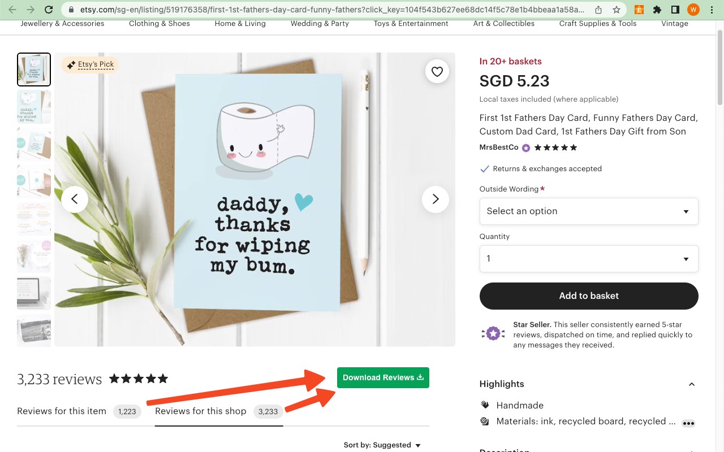Click Add to basket button
The width and height of the screenshot is (724, 452).
[x=588, y=296]
